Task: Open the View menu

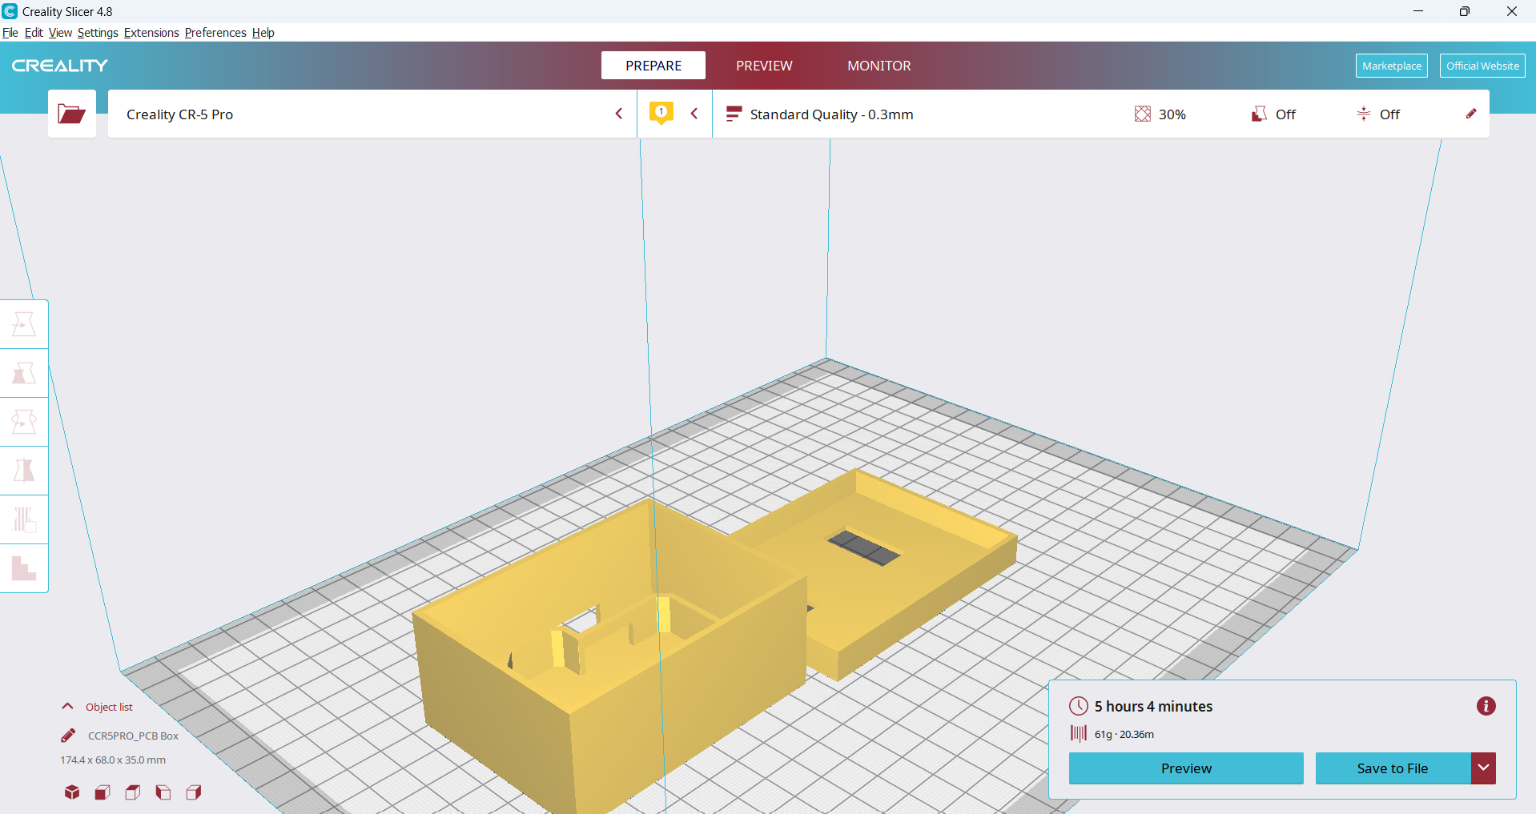Action: [x=60, y=33]
